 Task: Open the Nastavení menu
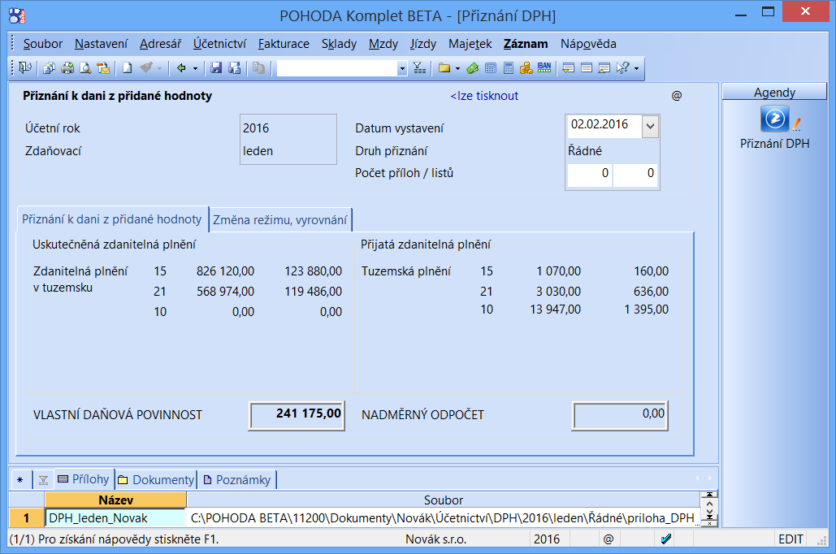[102, 44]
